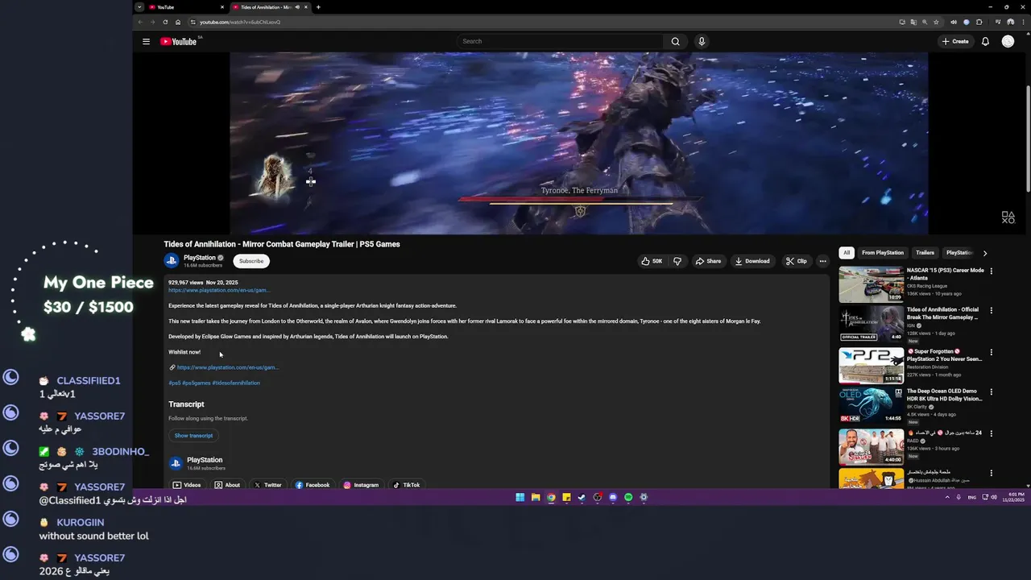Click Create button
The height and width of the screenshot is (580, 1031).
pyautogui.click(x=955, y=41)
